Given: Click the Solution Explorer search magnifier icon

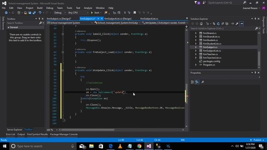Looking at the screenshot, I should pos(257,28).
